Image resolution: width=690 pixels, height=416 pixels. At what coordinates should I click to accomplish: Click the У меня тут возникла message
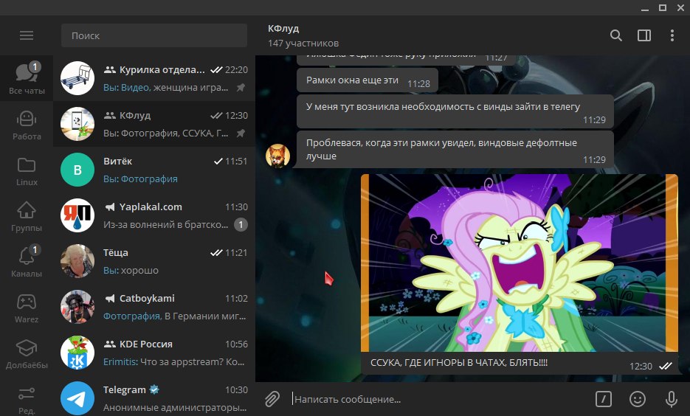coord(455,111)
